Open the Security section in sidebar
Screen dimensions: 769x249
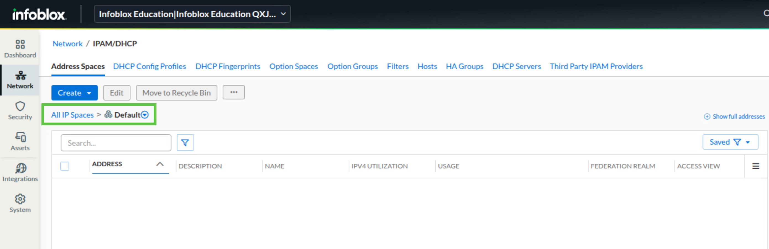tap(20, 111)
